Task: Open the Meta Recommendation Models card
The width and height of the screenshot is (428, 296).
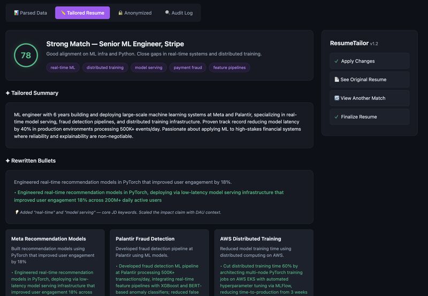Action: (55, 262)
